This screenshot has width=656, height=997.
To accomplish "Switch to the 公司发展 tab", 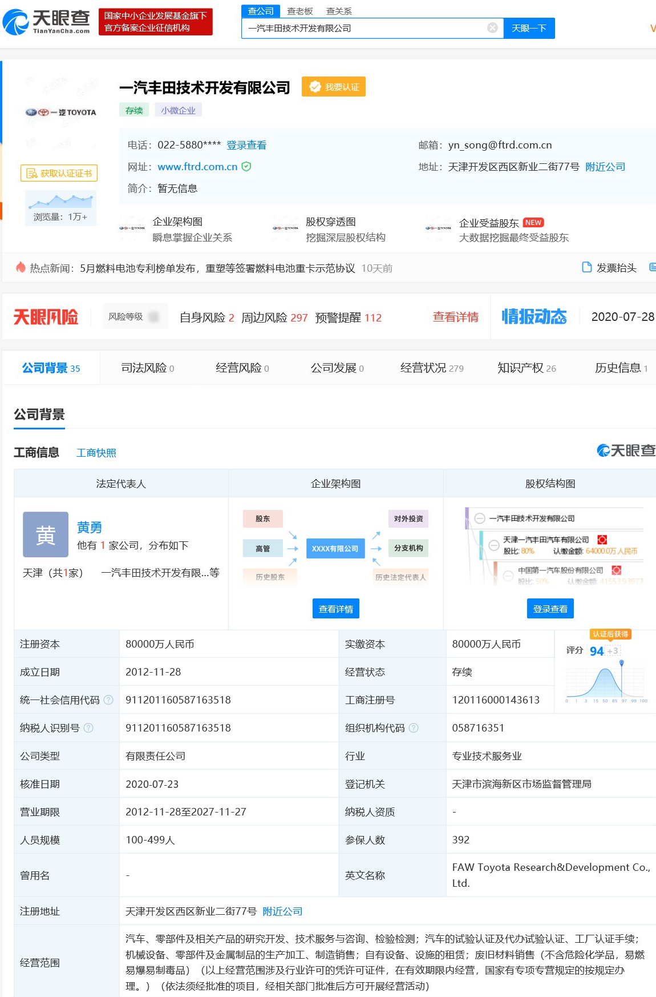I will pos(337,368).
